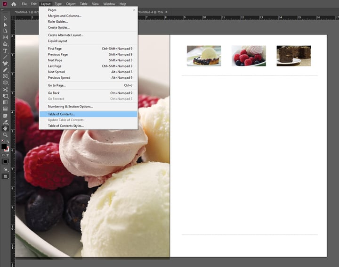339x267 pixels.
Task: Toggle formatting affects text
Action: [8, 155]
